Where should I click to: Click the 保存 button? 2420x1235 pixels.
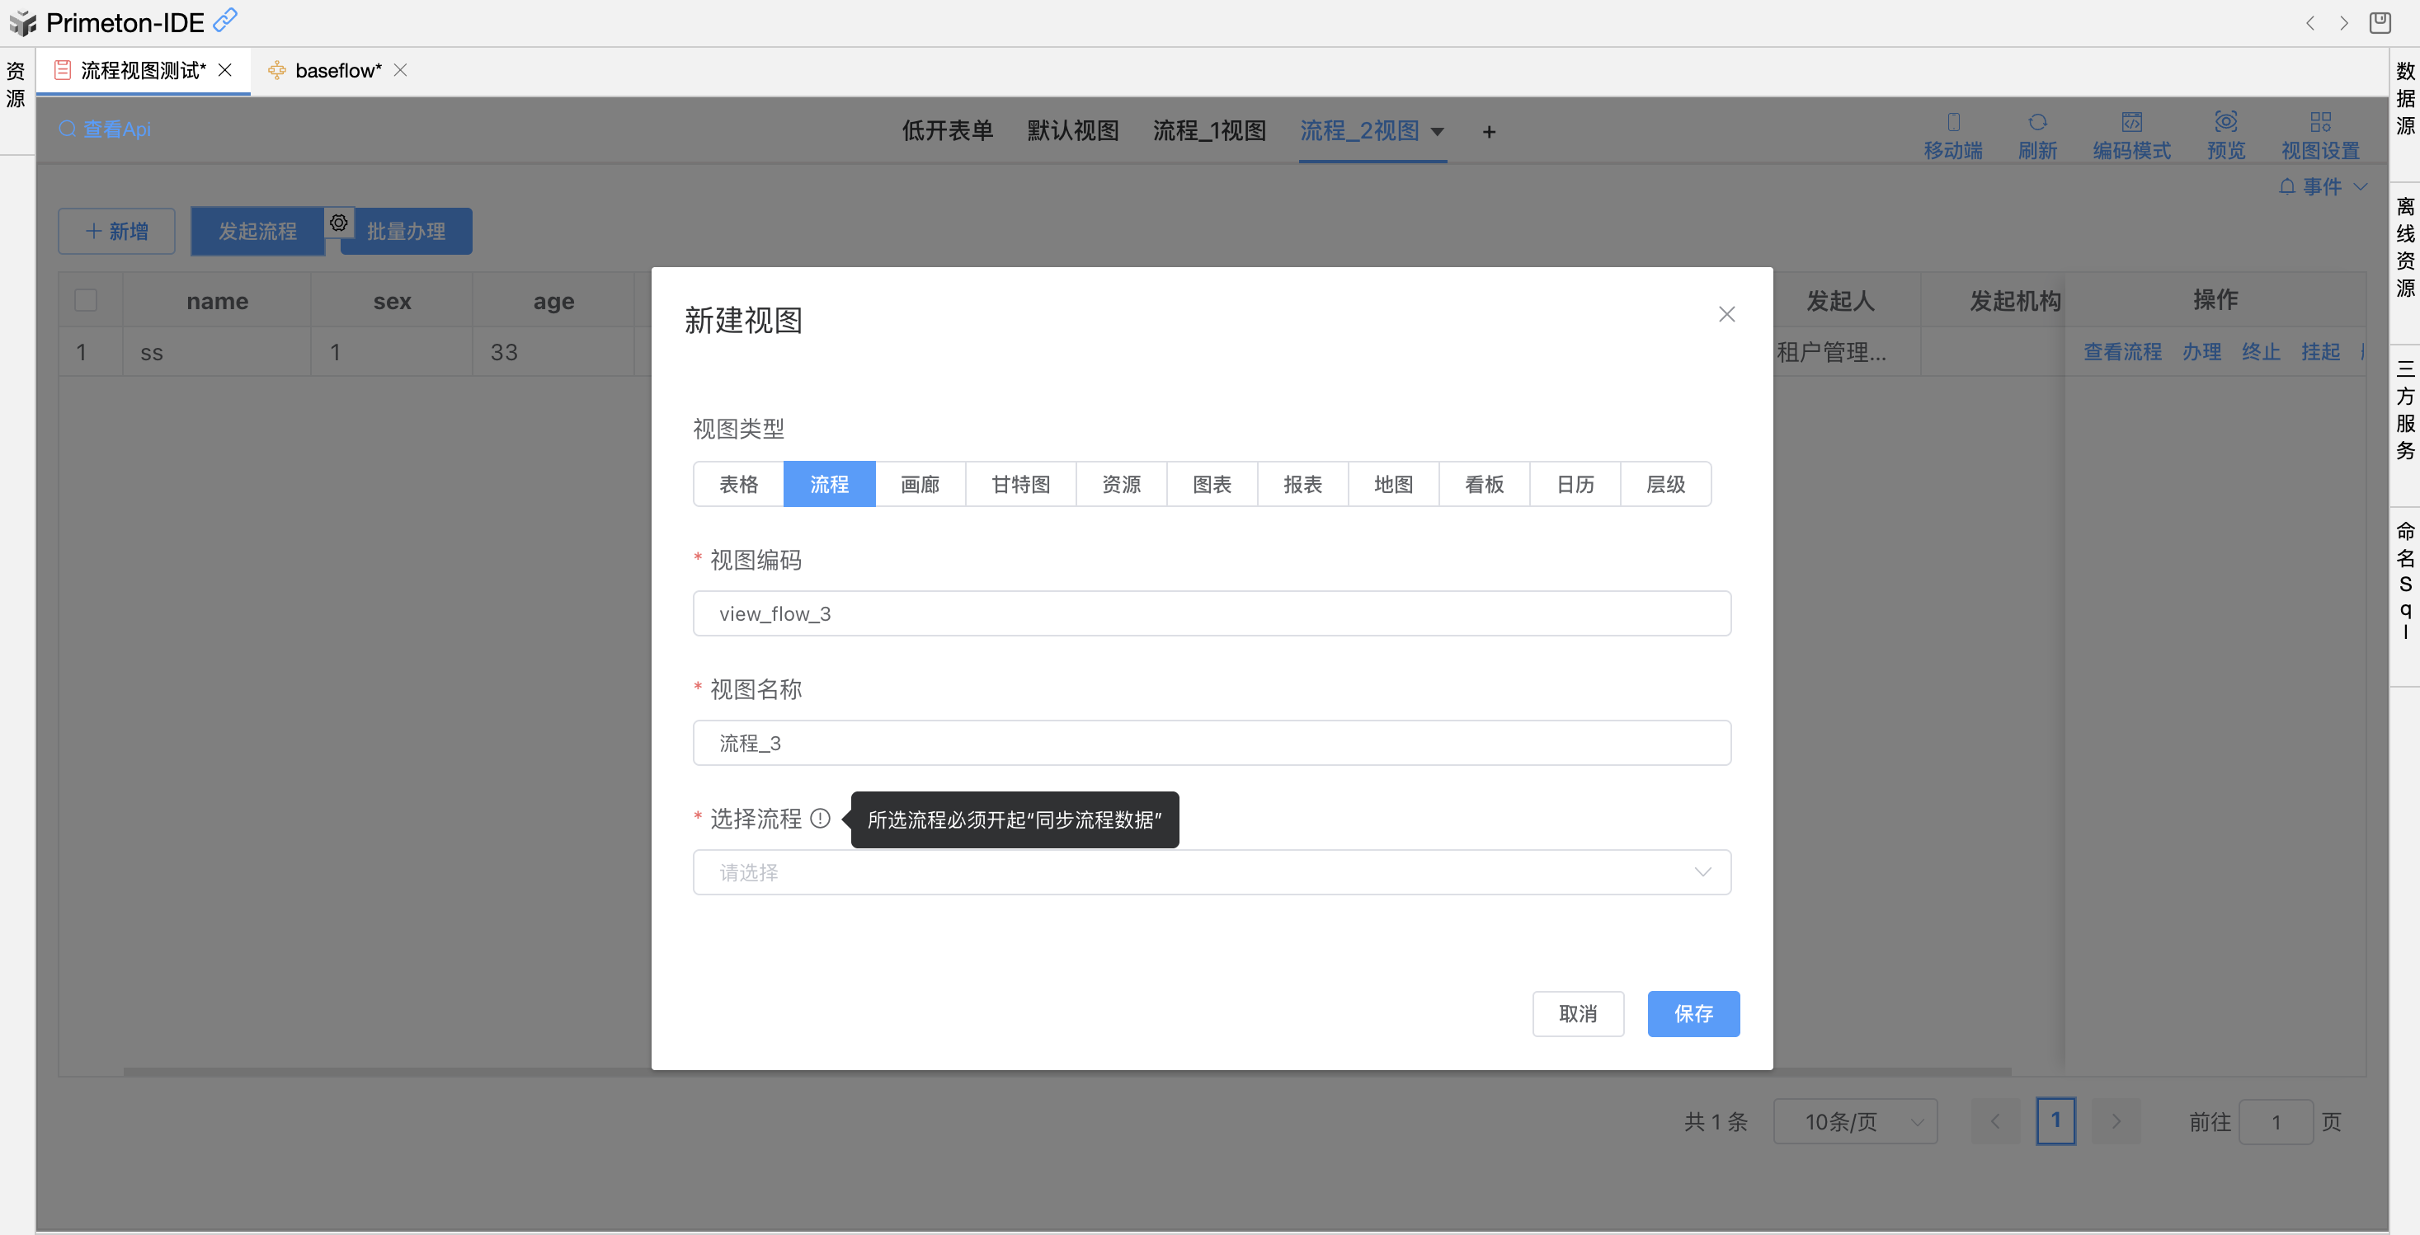pyautogui.click(x=1693, y=1013)
